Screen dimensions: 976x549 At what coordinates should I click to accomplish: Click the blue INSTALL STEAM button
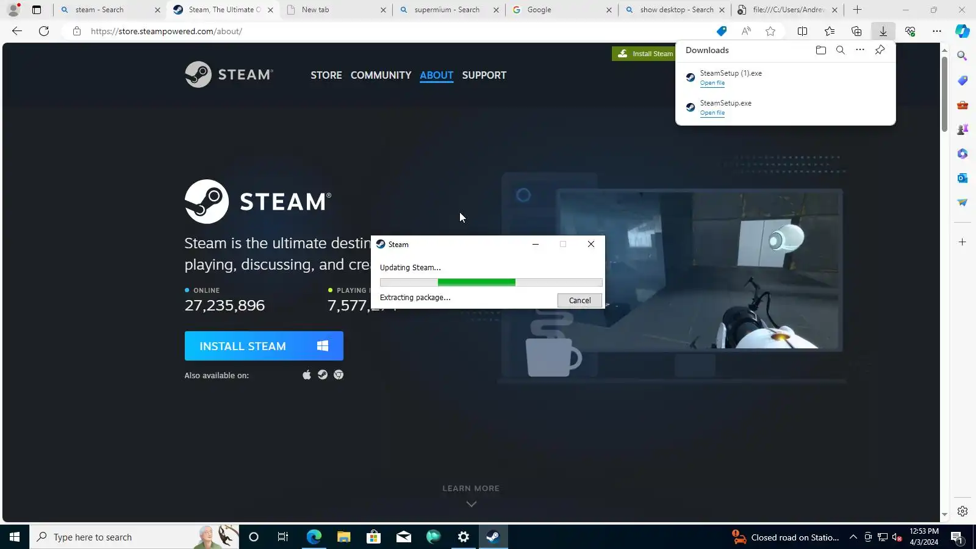pos(264,346)
